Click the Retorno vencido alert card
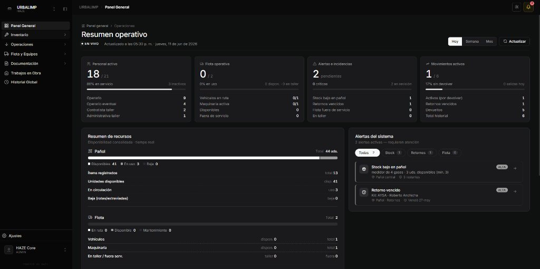The width and height of the screenshot is (540, 269). [439, 195]
